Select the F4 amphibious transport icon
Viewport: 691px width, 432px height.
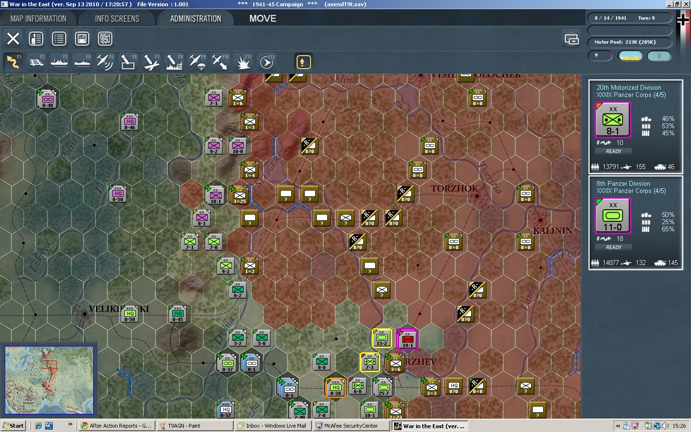(82, 62)
